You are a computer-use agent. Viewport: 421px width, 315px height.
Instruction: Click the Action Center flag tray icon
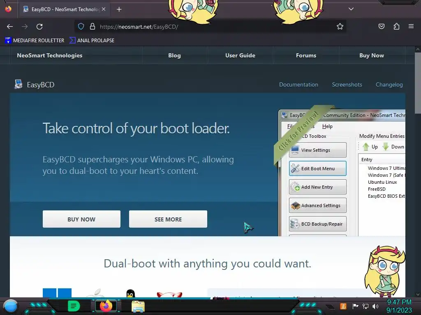pos(355,306)
